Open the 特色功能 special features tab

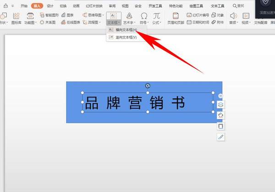176,6
